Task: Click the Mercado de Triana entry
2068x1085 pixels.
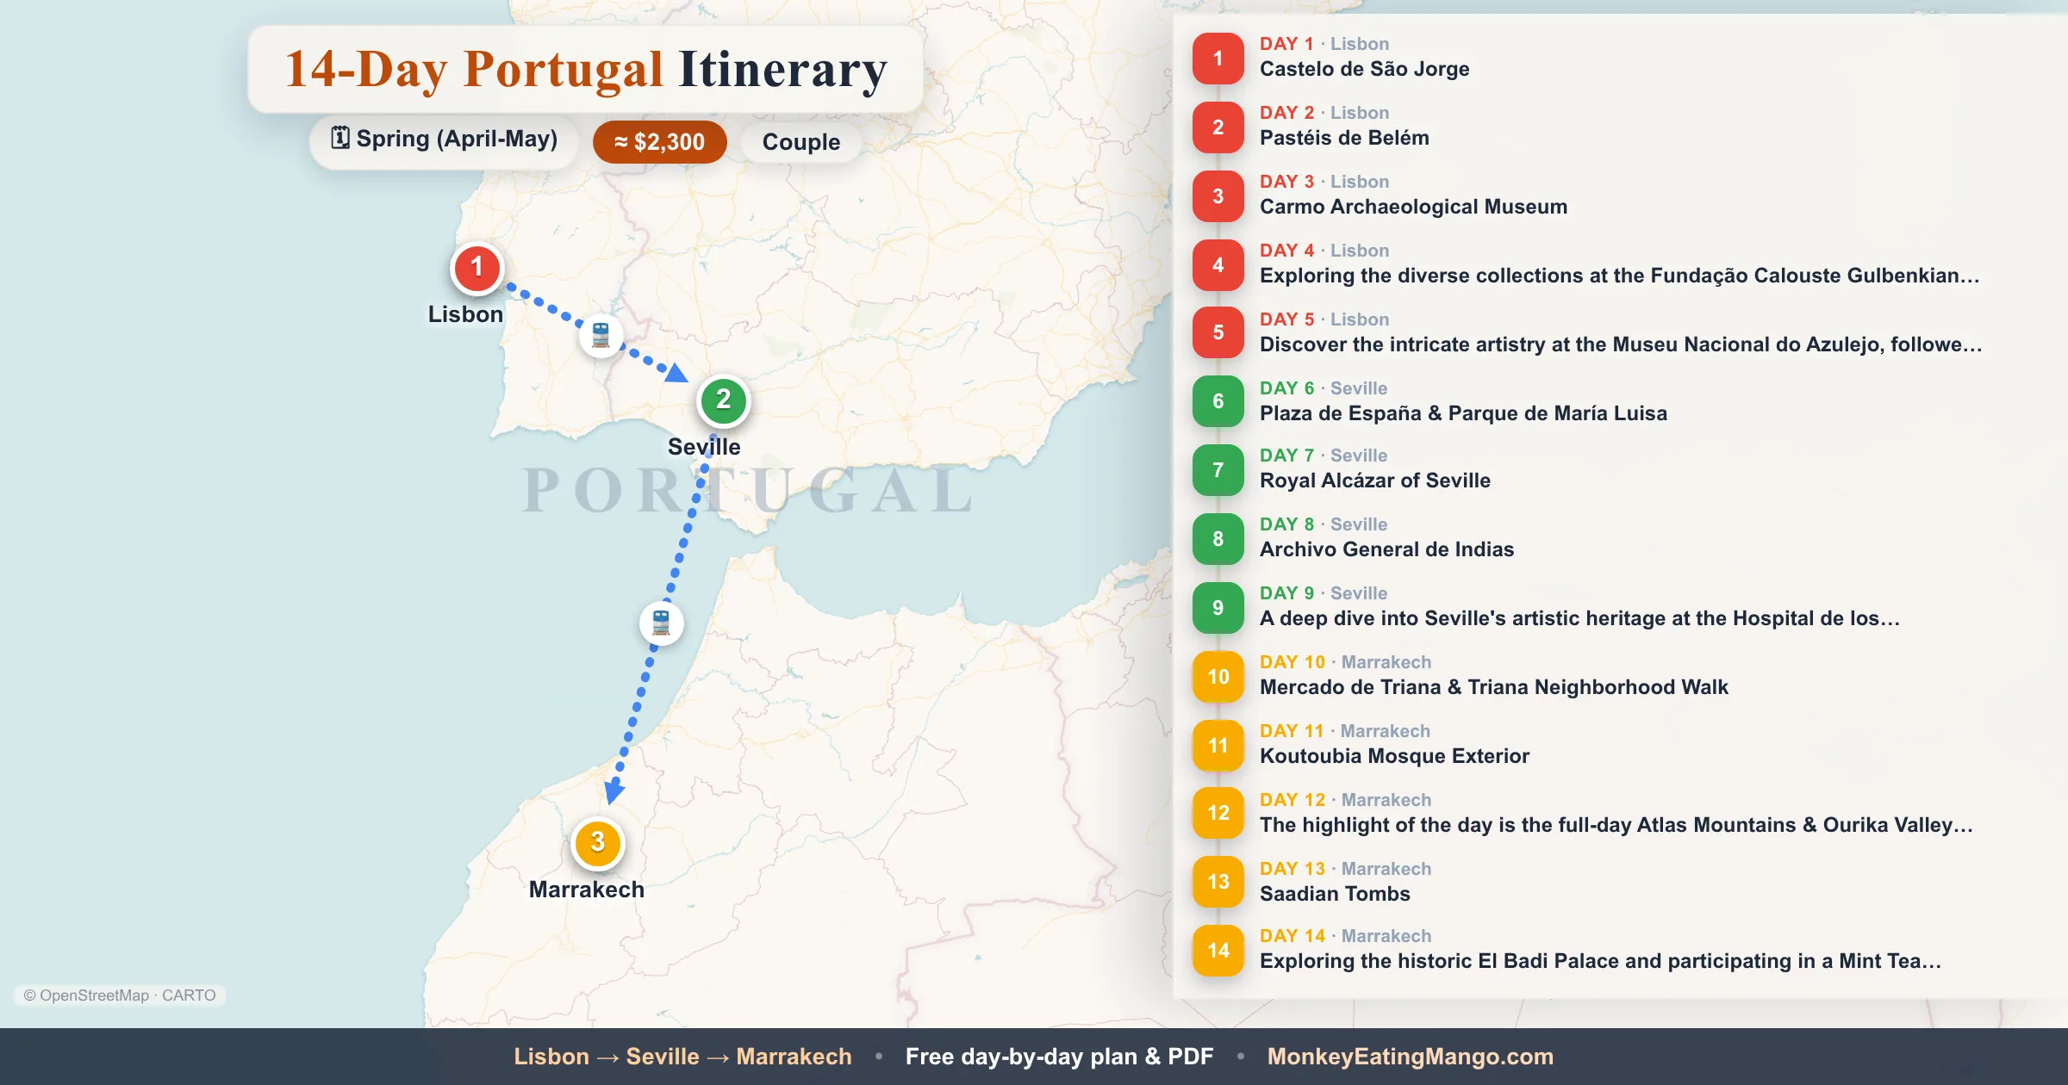Action: pos(1493,687)
